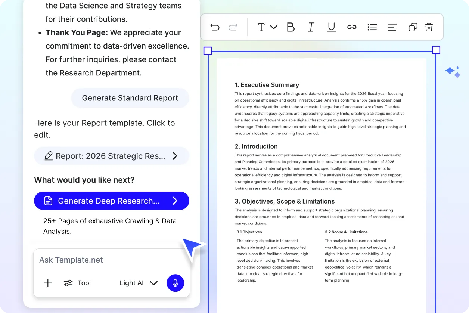
Task: Toggle underline formatting
Action: 331,27
